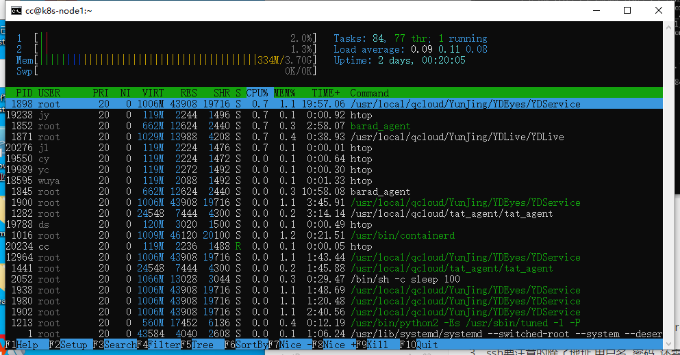Select htop process of user ds
Viewport: 680px width, 355px height.
pyautogui.click(x=334, y=224)
